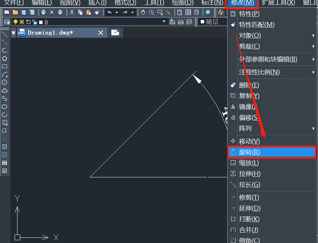Select the Rectangle draw tool

click(4, 66)
